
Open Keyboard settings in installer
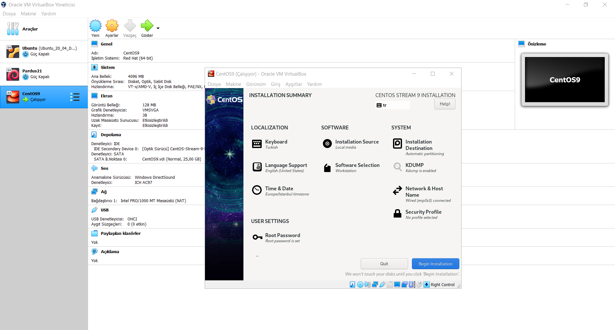coord(270,144)
